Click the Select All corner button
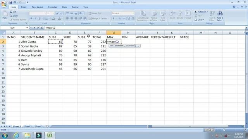The image size is (248, 139). pos(3,32)
